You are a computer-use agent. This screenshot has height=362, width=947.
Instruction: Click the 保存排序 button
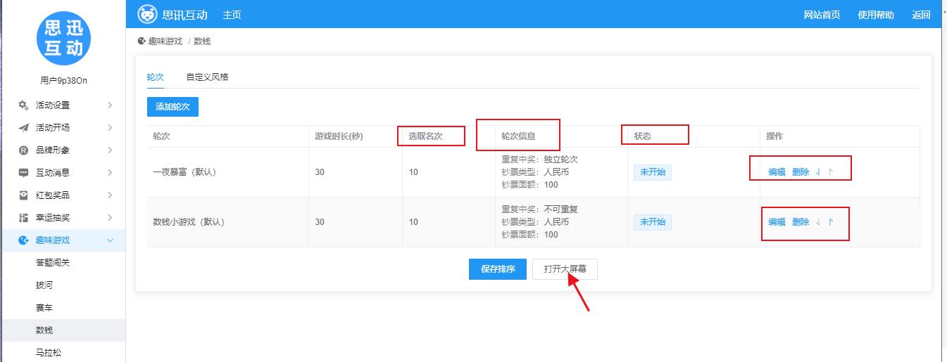tap(498, 269)
